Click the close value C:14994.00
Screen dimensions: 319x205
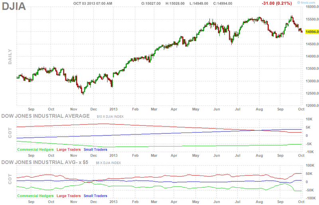[223, 4]
